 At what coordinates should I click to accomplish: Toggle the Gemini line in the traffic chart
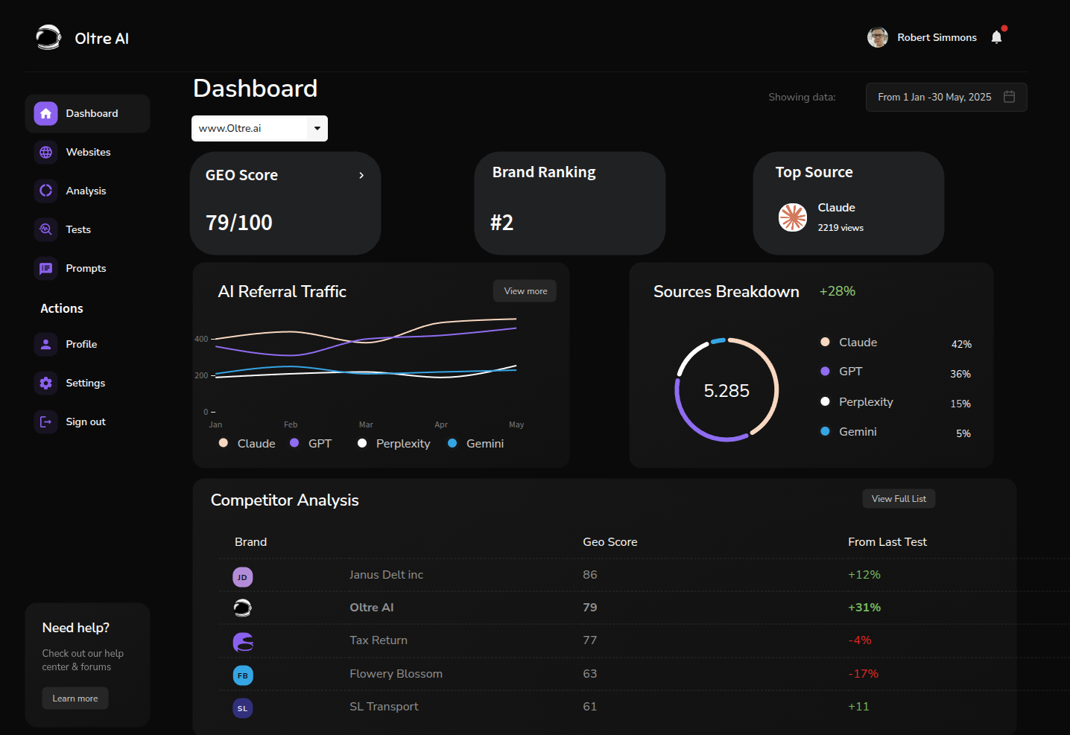point(475,443)
